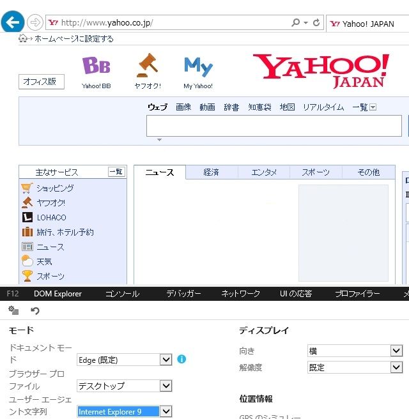The width and height of the screenshot is (409, 419).
Task: Click the ヤフオク! gavel icon in services list
Action: click(27, 203)
